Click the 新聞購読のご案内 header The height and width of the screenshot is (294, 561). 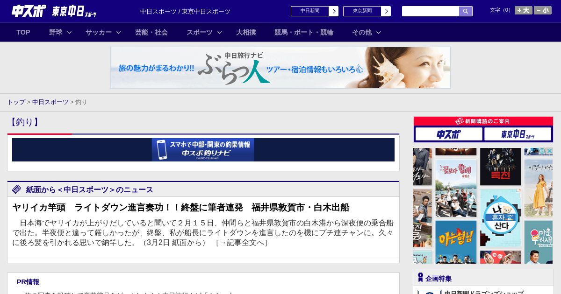pyautogui.click(x=483, y=121)
